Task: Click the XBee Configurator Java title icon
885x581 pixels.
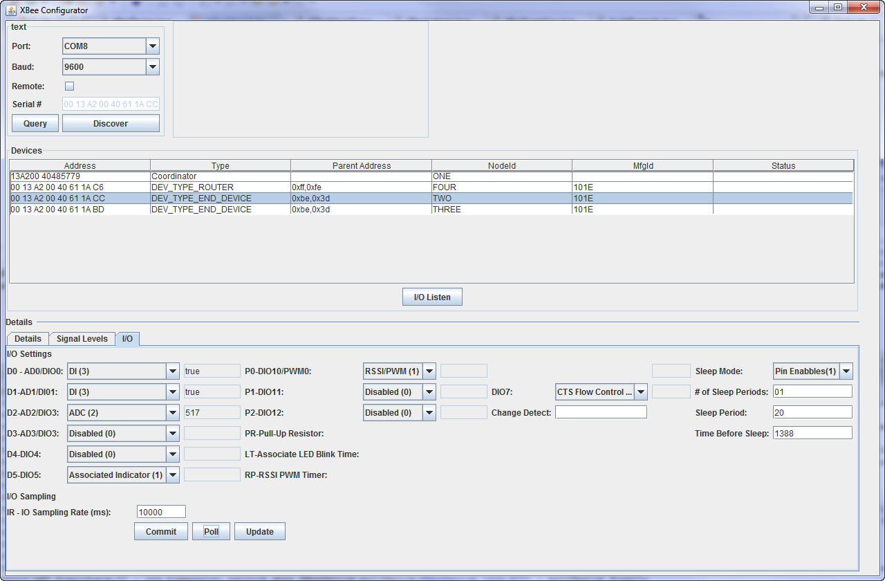Action: 11,10
